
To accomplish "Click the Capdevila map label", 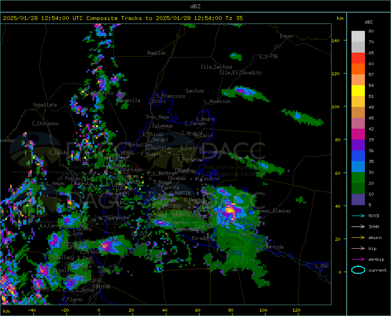I will click(x=128, y=100).
